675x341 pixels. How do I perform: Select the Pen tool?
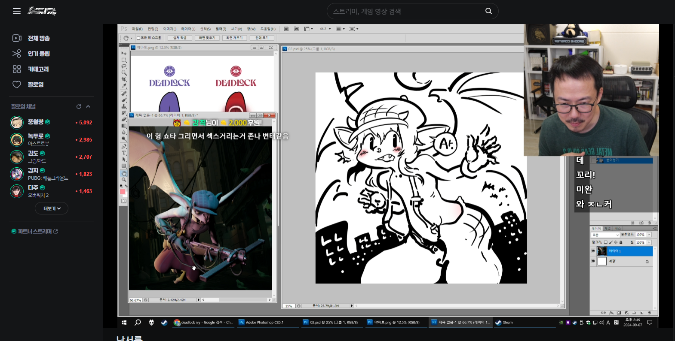click(x=124, y=145)
